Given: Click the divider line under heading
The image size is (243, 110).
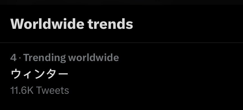Looking at the screenshot, I should (x=121, y=43).
